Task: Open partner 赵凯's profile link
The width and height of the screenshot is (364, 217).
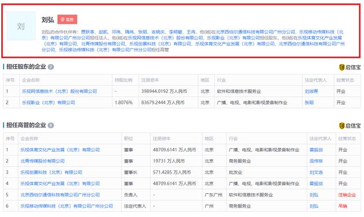Action: [x=103, y=32]
